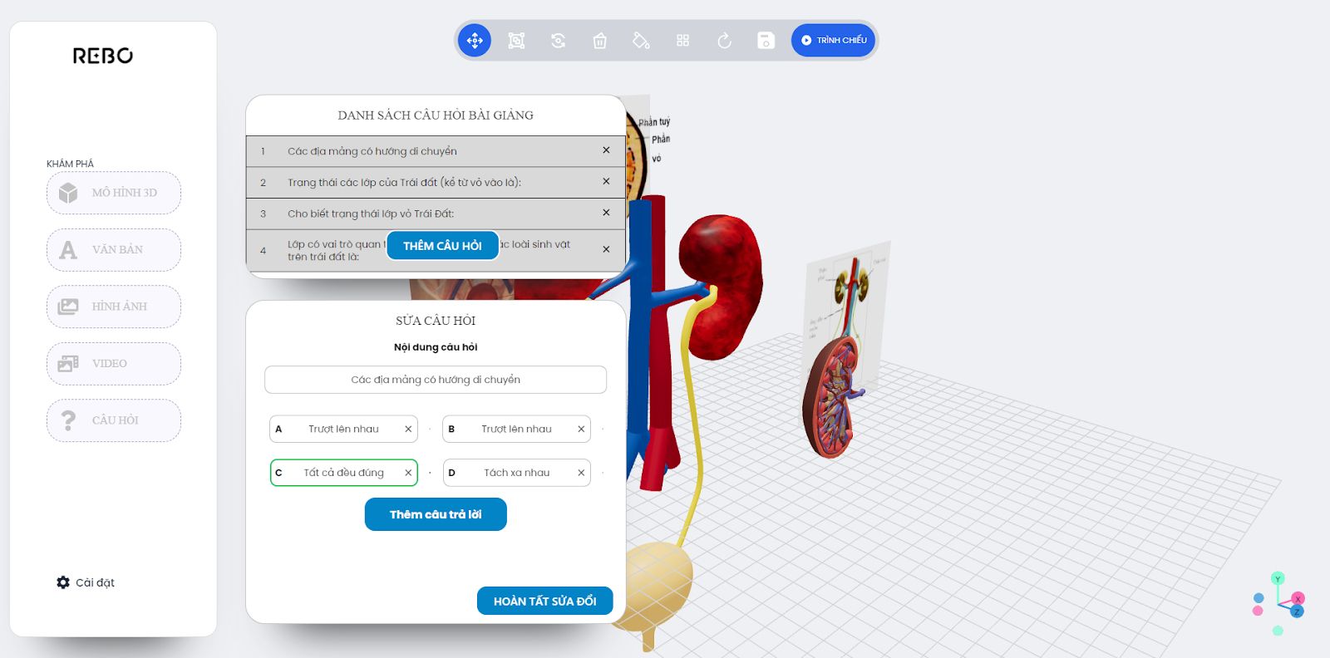1330x658 pixels.
Task: Click the MÔ HÌNH 3D cube icon
Action: pyautogui.click(x=68, y=193)
